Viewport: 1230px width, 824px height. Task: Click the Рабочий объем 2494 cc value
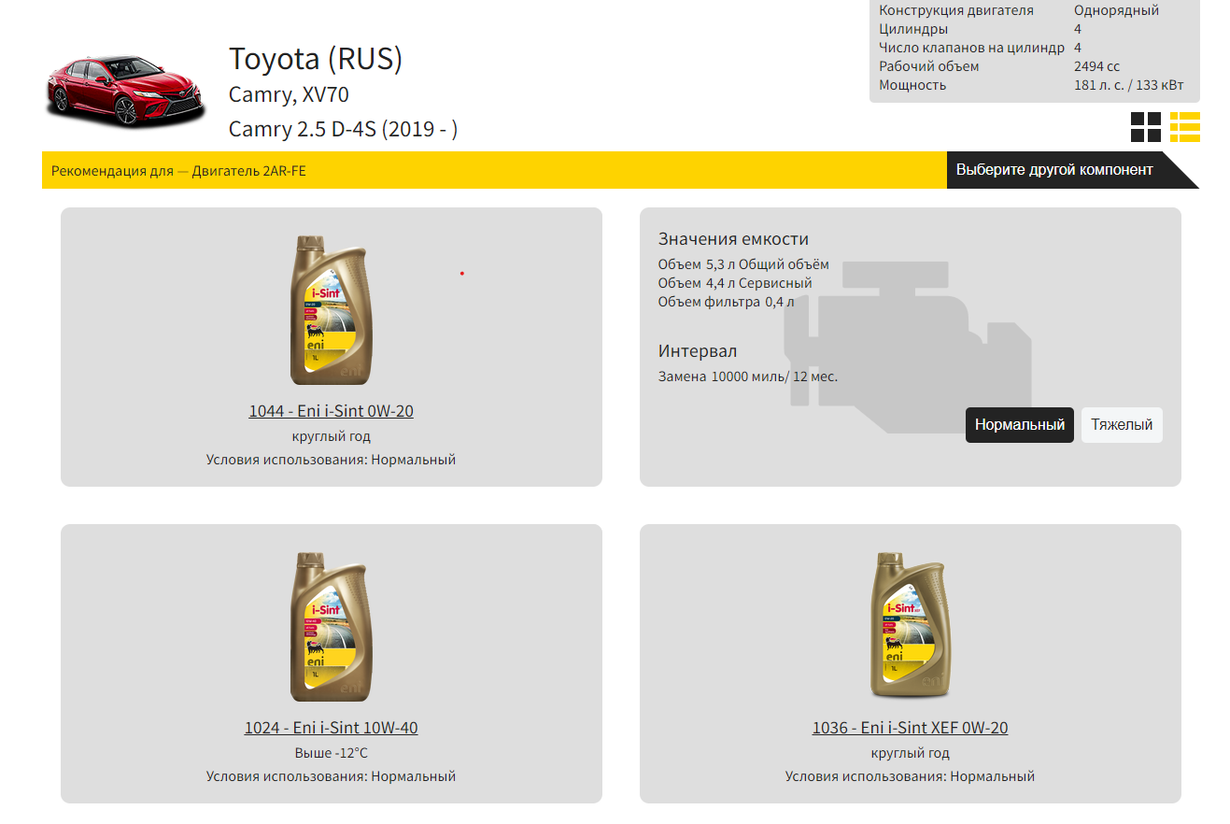[x=1096, y=66]
